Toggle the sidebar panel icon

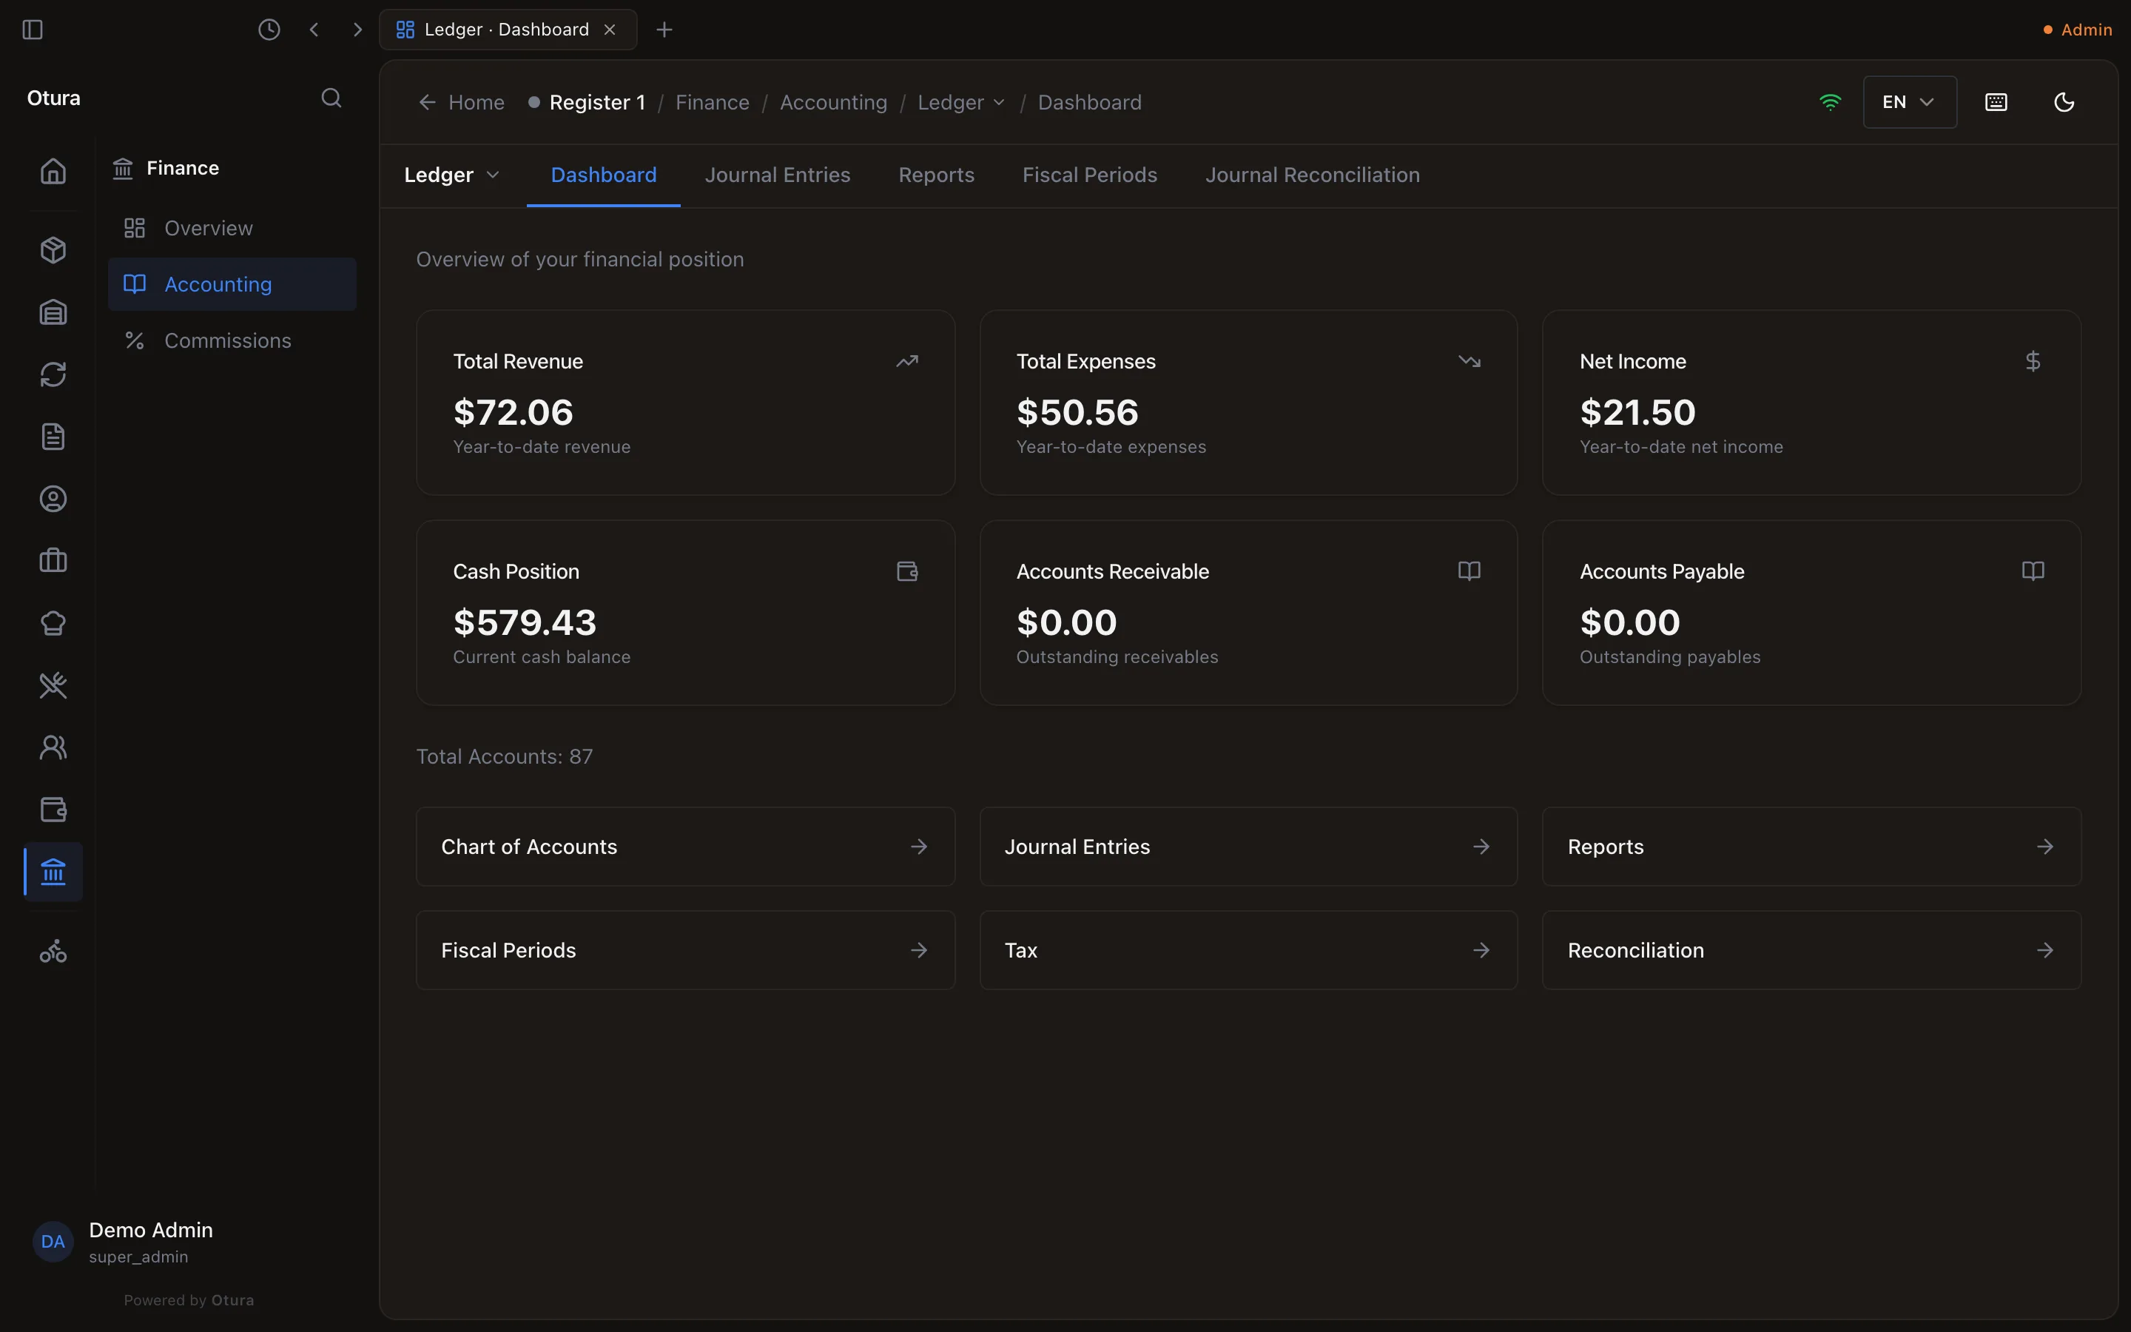(33, 30)
